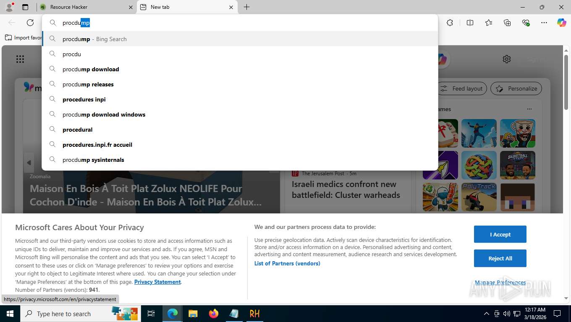Viewport: 571px width, 322px height.
Task: Select 'procdump download' suggestion
Action: 240,69
